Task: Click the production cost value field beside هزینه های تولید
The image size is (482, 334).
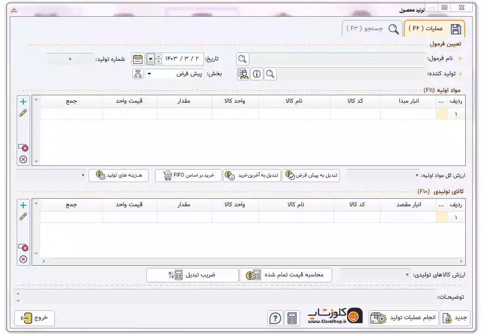Action: [x=52, y=175]
